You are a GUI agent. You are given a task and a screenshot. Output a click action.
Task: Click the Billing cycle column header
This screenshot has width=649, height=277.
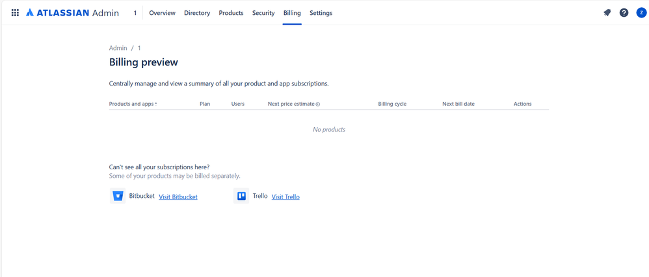[x=392, y=104]
